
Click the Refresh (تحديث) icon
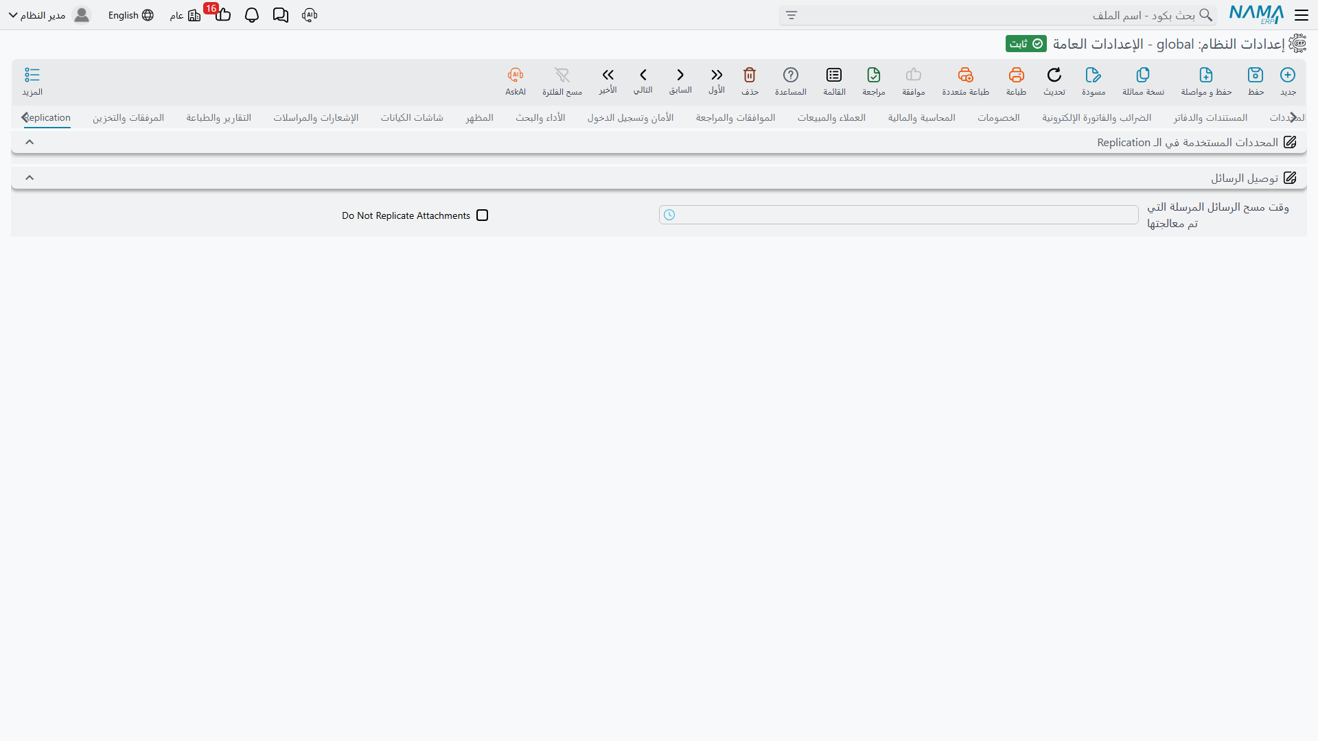pyautogui.click(x=1054, y=75)
